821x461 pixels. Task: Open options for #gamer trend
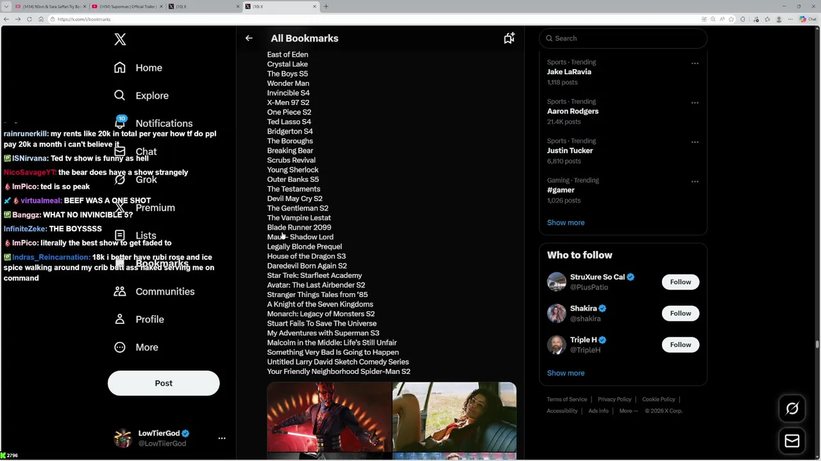pos(695,181)
